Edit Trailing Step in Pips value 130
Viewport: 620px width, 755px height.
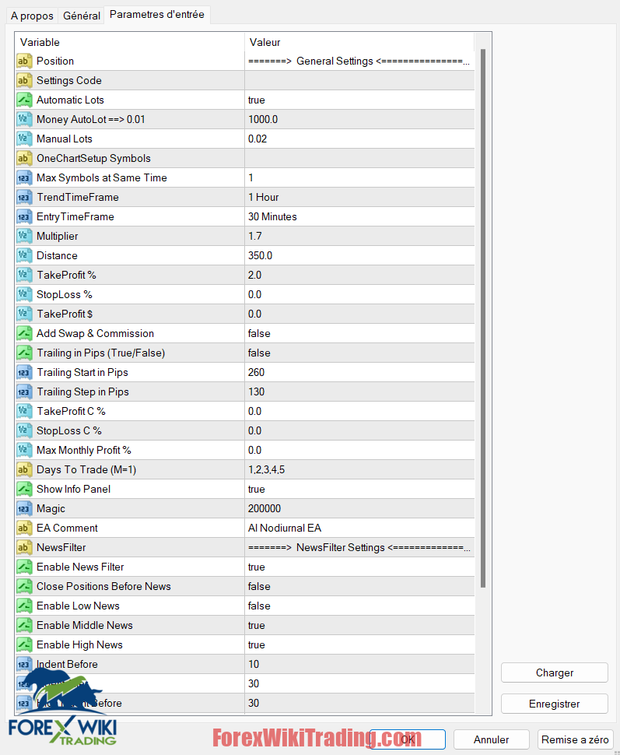pos(359,392)
